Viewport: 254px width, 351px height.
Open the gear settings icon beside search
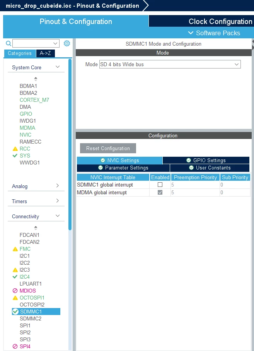(67, 43)
